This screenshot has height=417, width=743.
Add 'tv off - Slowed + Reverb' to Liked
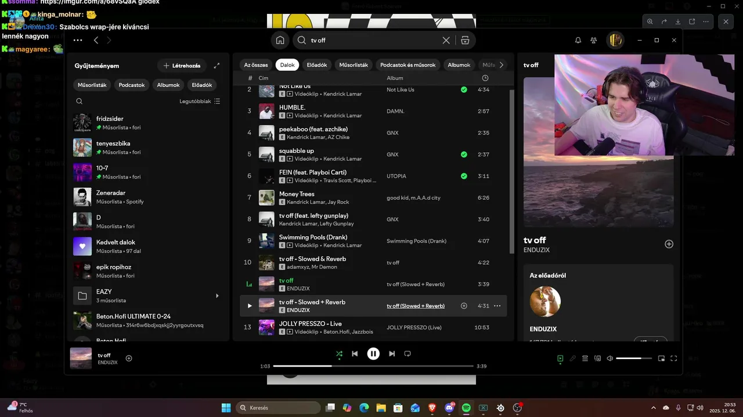(464, 306)
